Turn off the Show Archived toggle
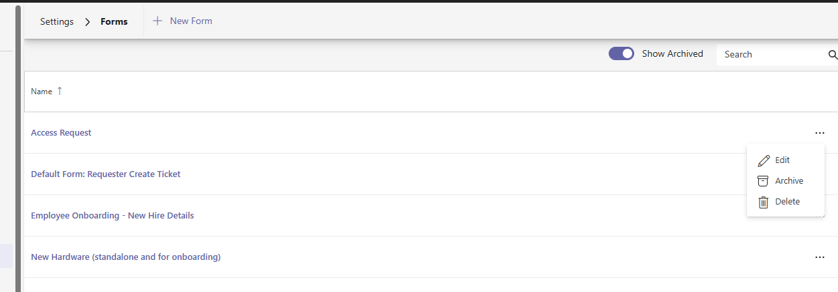Viewport: 838px width, 292px height. (x=621, y=54)
